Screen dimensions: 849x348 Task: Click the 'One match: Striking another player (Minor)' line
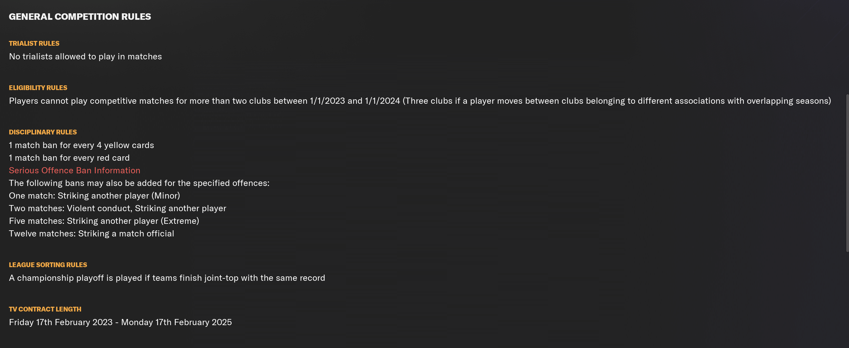point(94,196)
